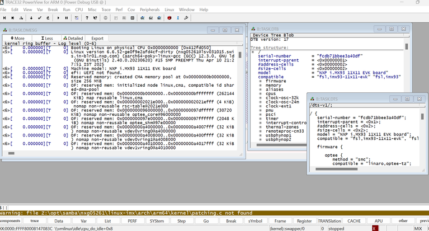
Task: Click the second greyed grid toolbar icon
Action: (124, 18)
